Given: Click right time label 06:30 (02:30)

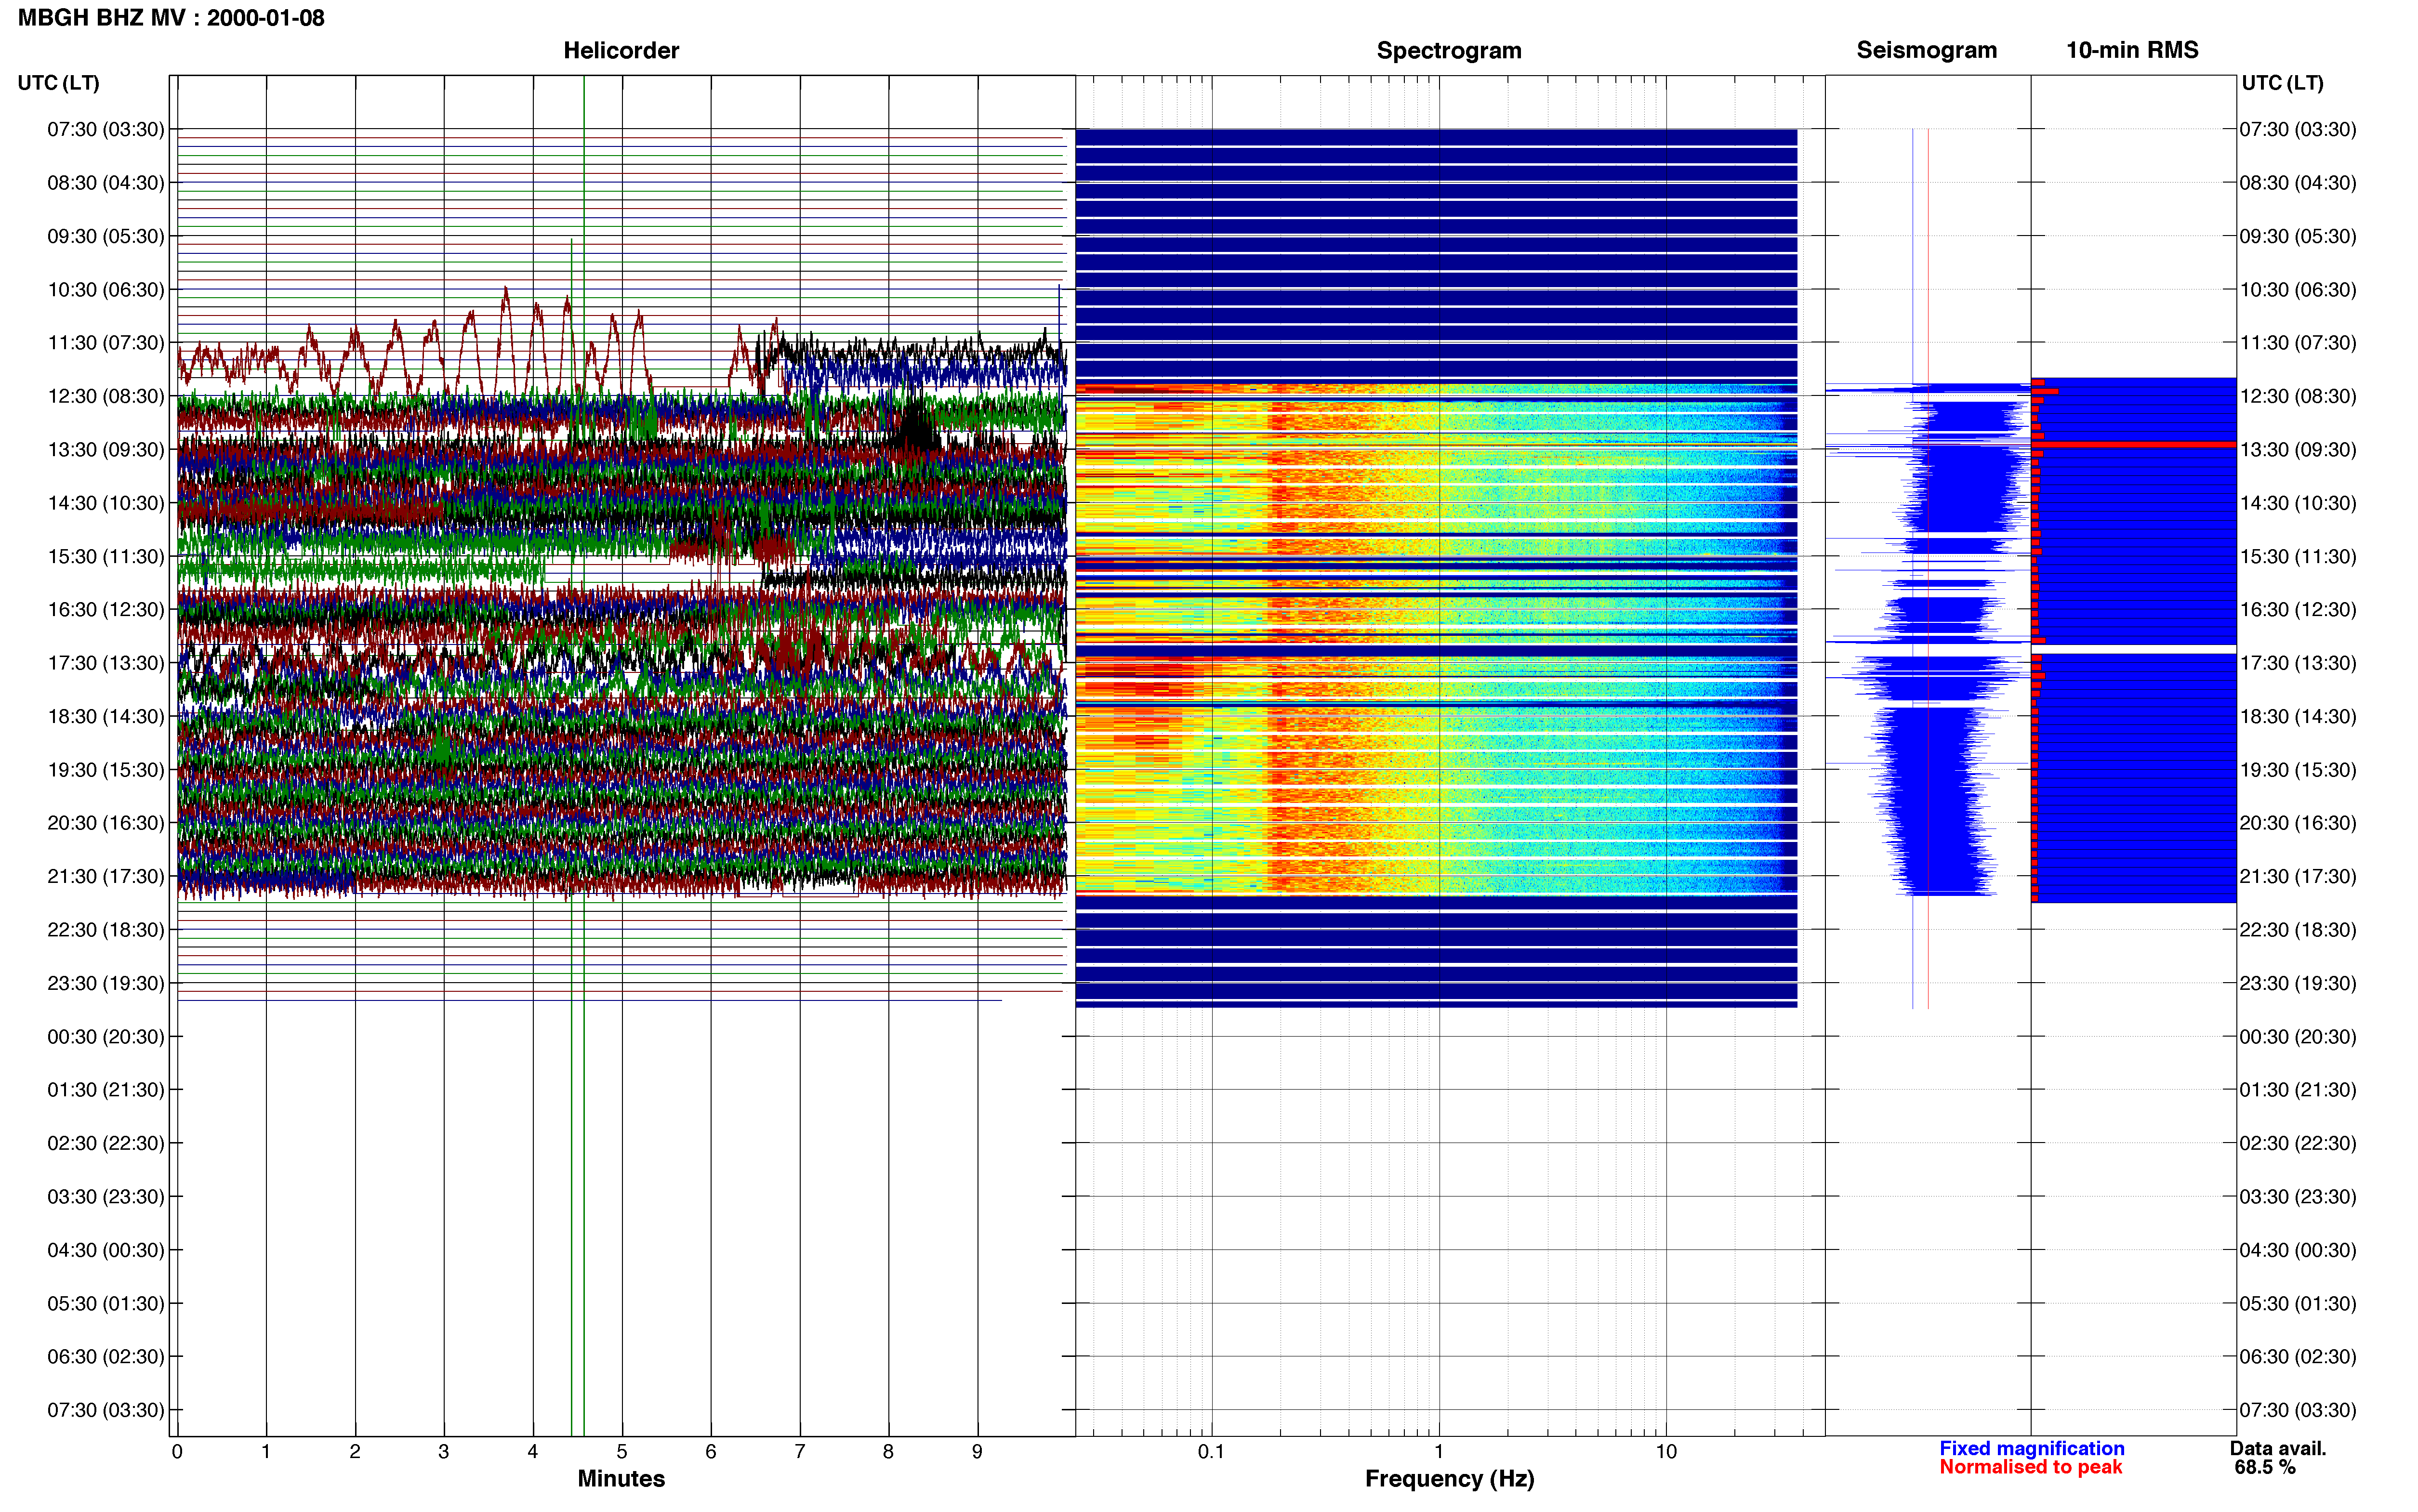Looking at the screenshot, I should (2298, 1357).
